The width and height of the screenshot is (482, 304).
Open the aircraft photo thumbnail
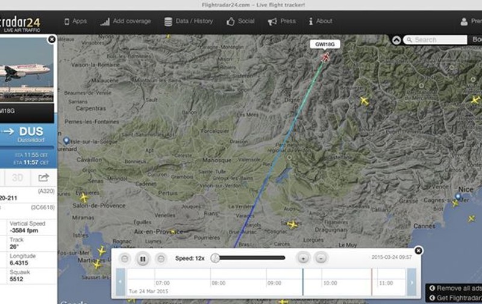tap(27, 70)
